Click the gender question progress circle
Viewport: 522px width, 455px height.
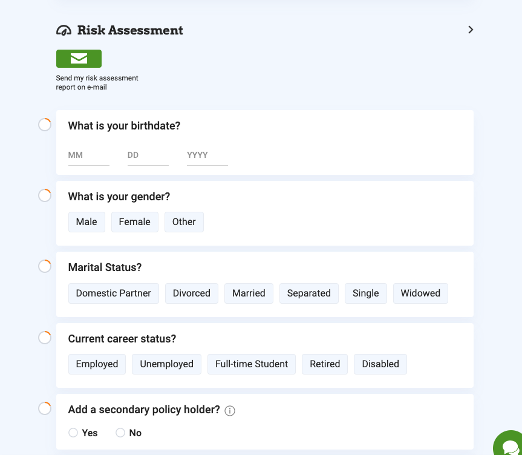45,196
